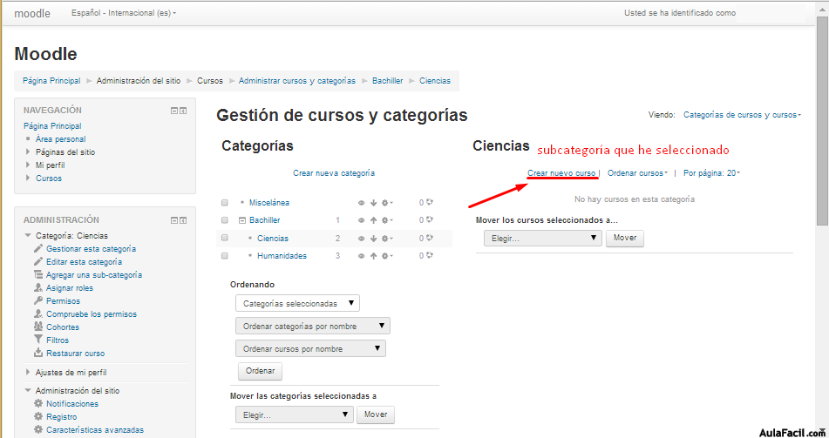Open gear actions menu for Humanidades
Screen dimensions: 829x438
[387, 256]
